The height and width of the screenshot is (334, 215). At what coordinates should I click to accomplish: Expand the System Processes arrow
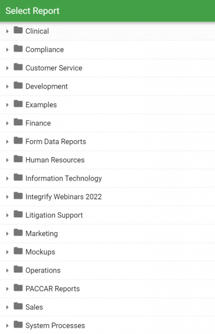click(7, 326)
